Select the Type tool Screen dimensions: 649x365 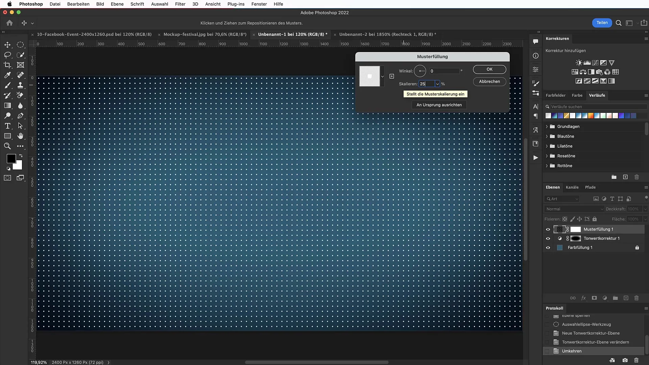tap(7, 126)
